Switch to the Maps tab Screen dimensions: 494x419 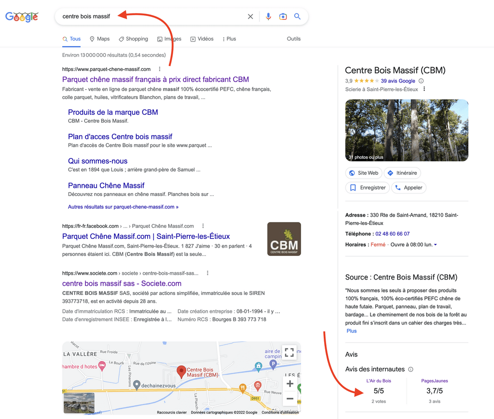[x=99, y=39]
